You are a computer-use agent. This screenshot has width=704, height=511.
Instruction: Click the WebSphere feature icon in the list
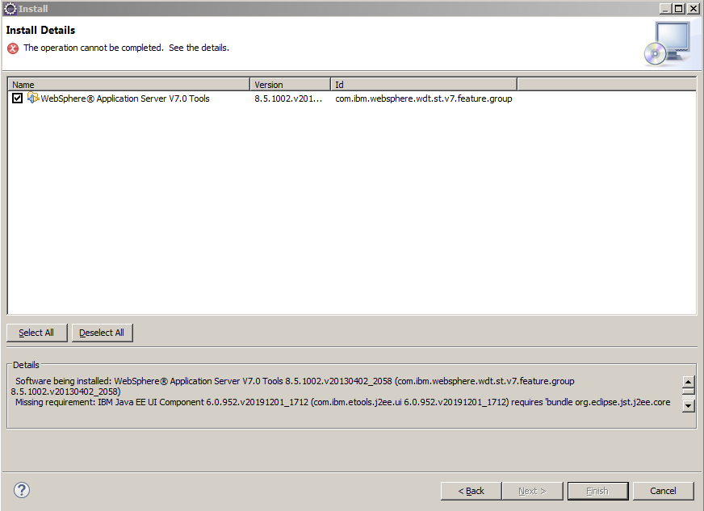(x=33, y=98)
